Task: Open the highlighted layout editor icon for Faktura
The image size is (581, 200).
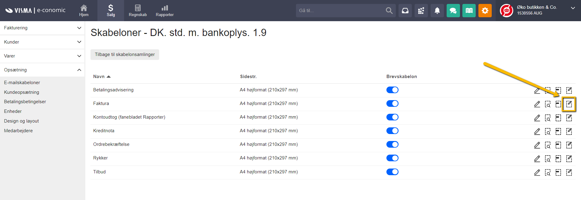Action: (x=569, y=104)
